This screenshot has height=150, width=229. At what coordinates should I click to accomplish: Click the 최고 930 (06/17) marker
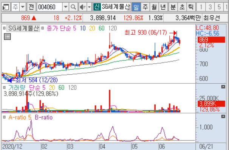[150, 33]
